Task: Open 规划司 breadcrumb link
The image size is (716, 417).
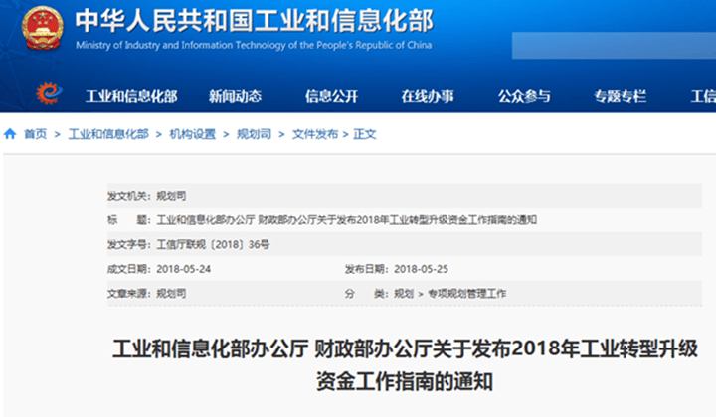Action: (x=254, y=134)
